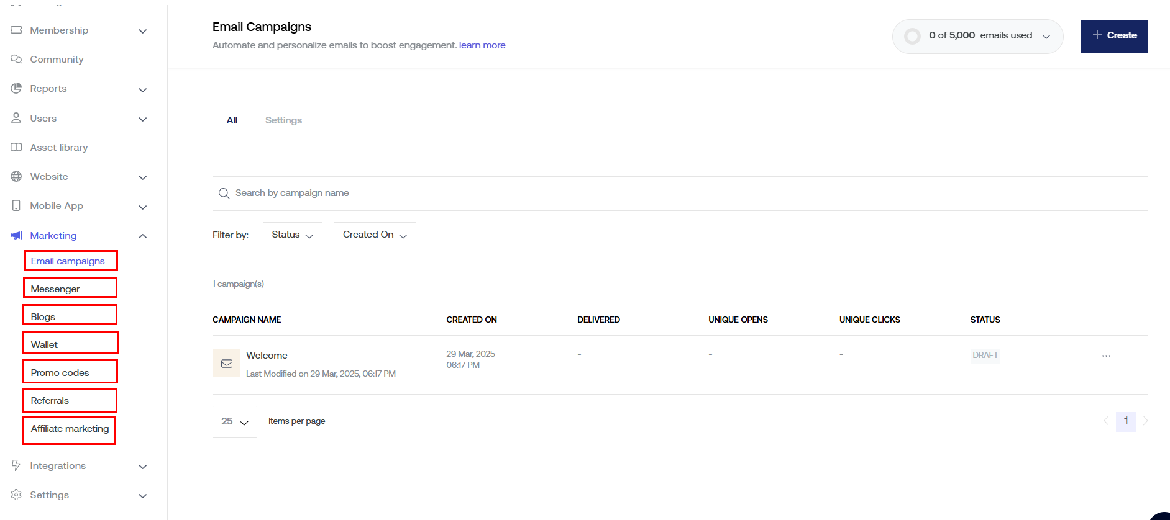Follow the learn more link
The height and width of the screenshot is (520, 1170).
(482, 45)
